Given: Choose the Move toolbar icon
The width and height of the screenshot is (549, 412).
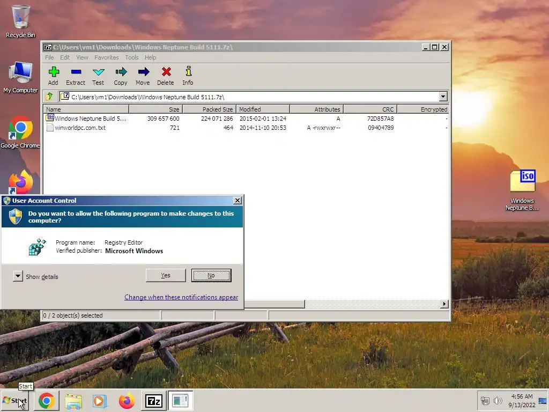Looking at the screenshot, I should click(x=143, y=76).
